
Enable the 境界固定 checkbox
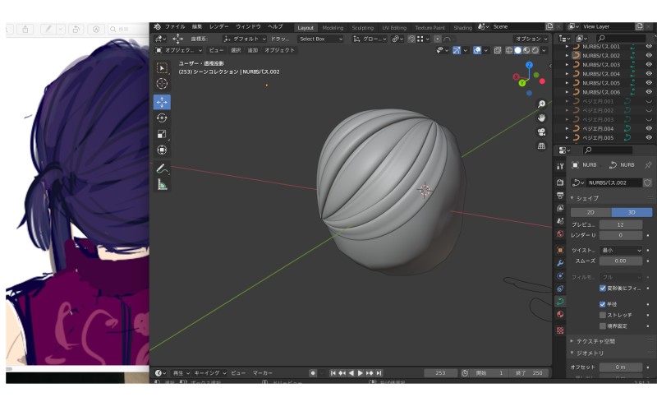[x=603, y=326]
